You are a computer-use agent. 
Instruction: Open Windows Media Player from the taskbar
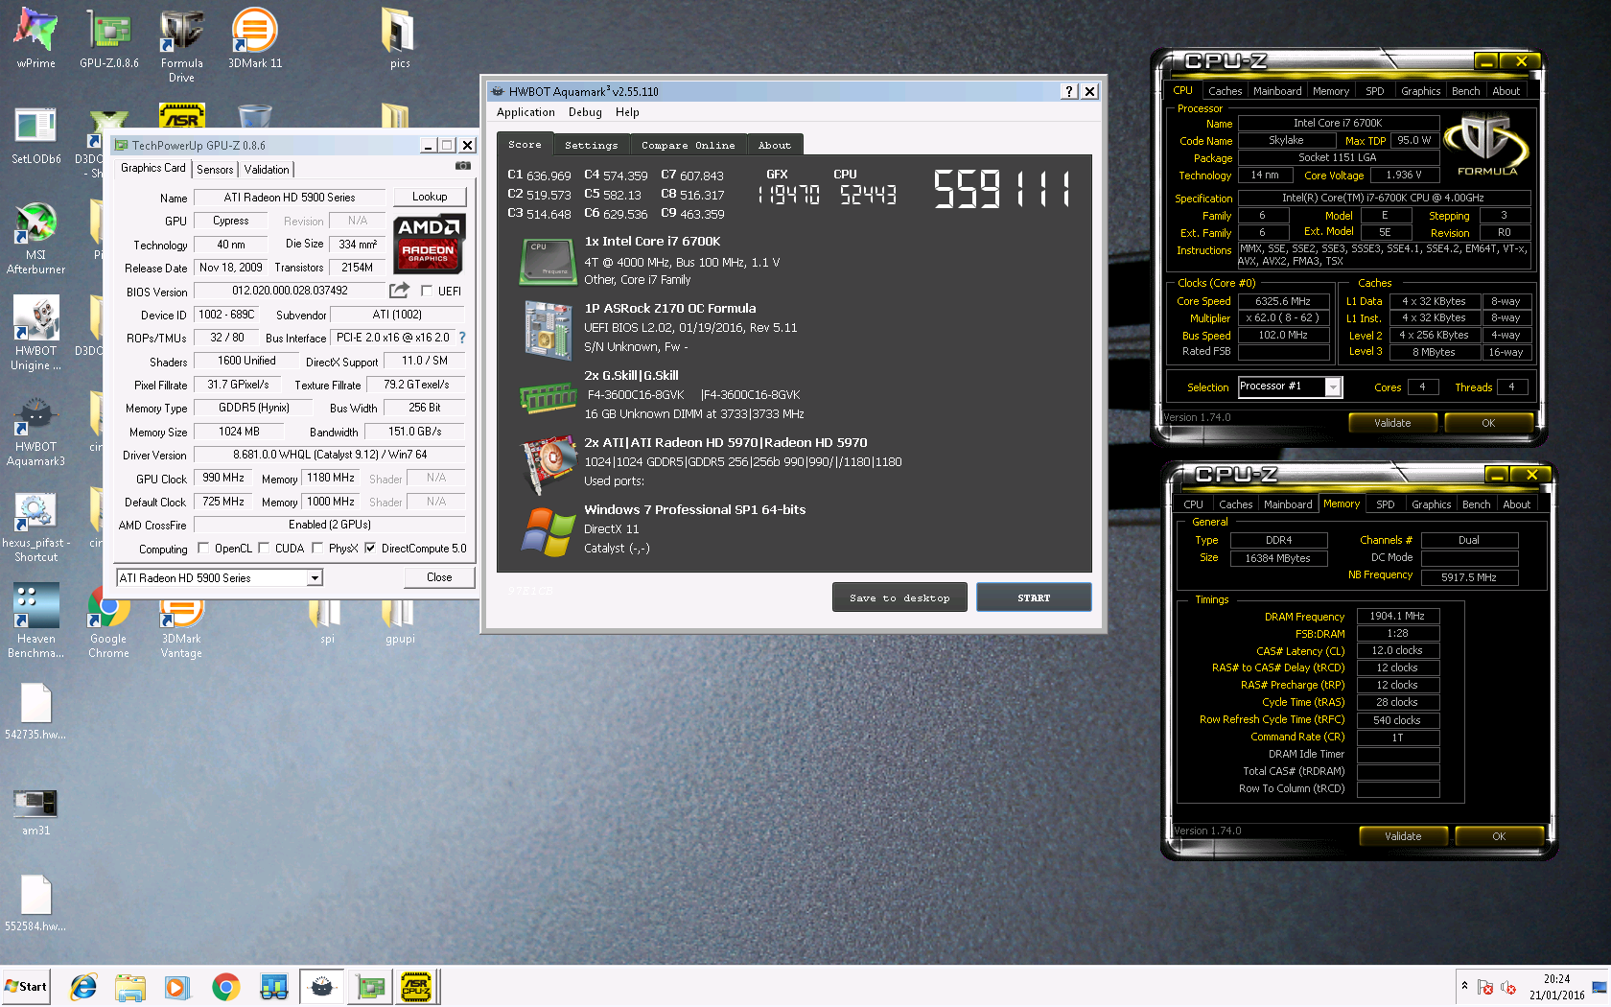[177, 986]
